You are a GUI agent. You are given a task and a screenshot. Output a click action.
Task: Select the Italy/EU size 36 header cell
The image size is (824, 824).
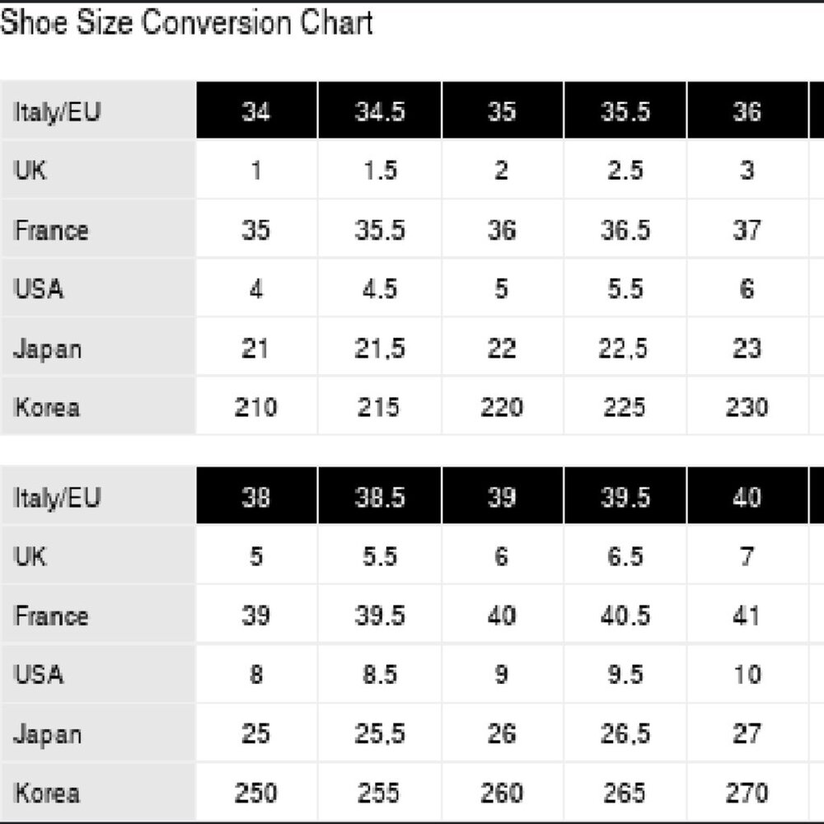tap(747, 111)
